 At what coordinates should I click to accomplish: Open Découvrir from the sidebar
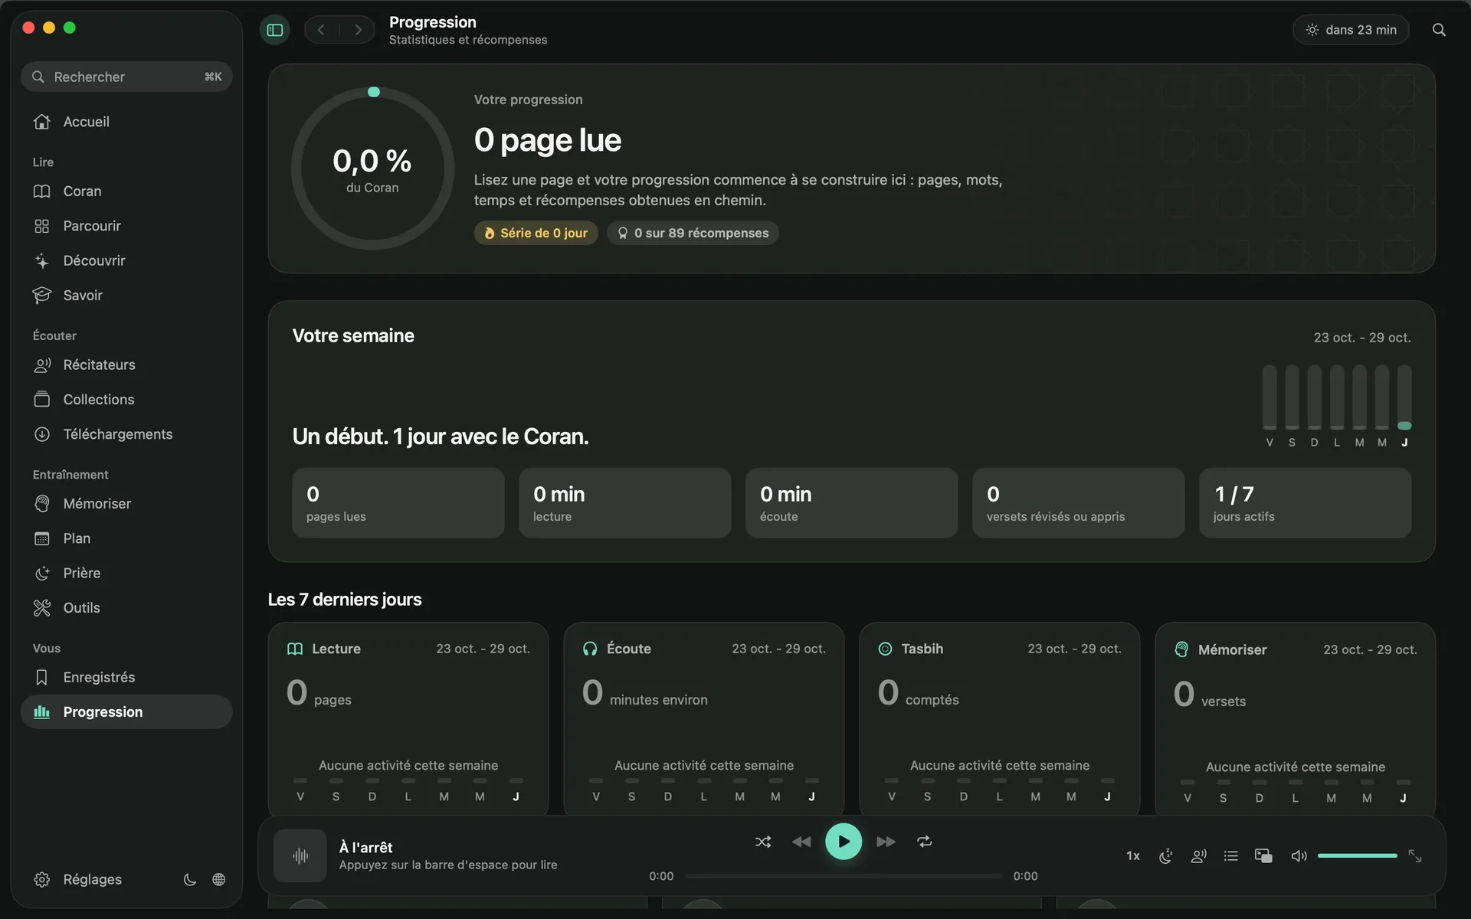click(126, 260)
